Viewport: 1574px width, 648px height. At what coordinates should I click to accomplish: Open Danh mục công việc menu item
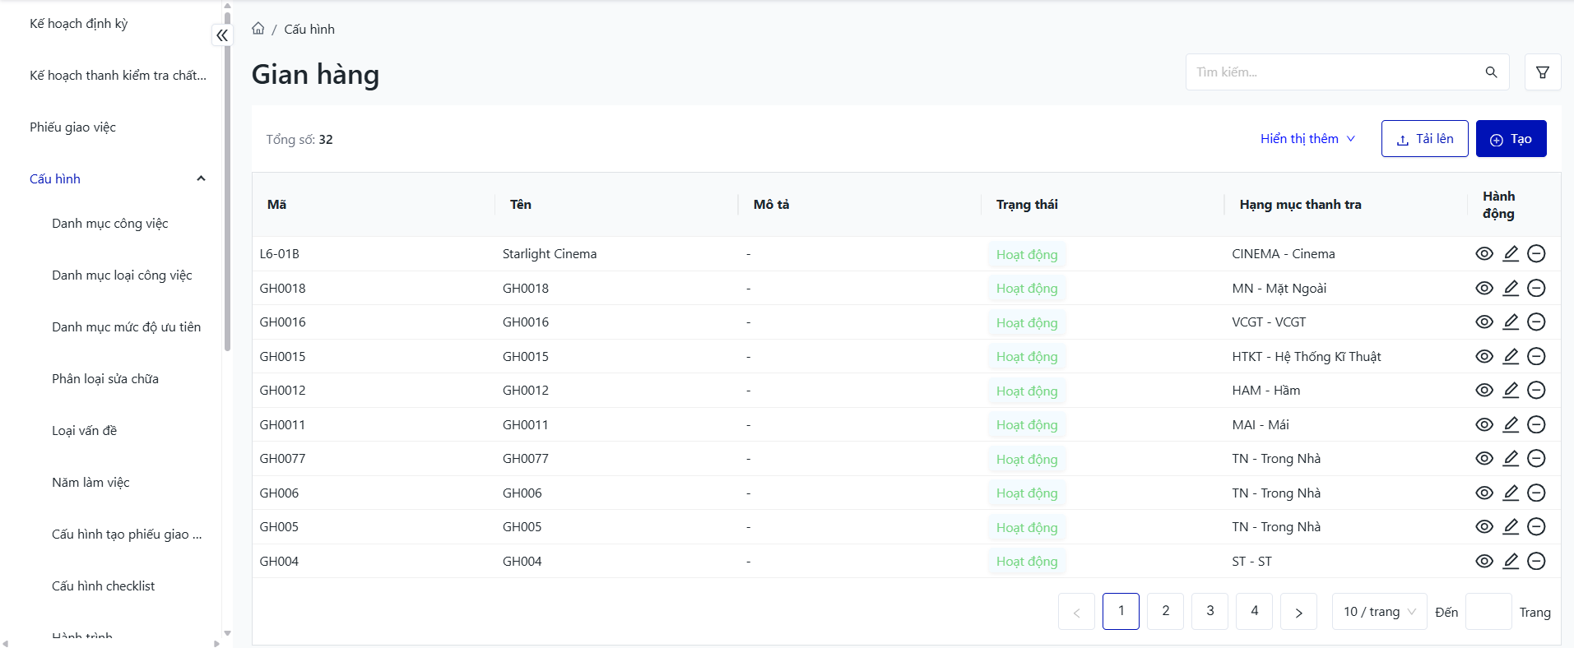tap(110, 224)
